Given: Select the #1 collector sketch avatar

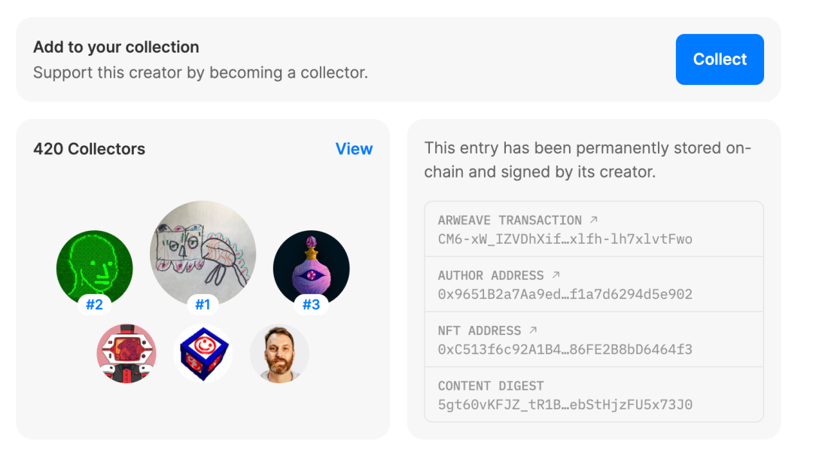Looking at the screenshot, I should tap(203, 251).
